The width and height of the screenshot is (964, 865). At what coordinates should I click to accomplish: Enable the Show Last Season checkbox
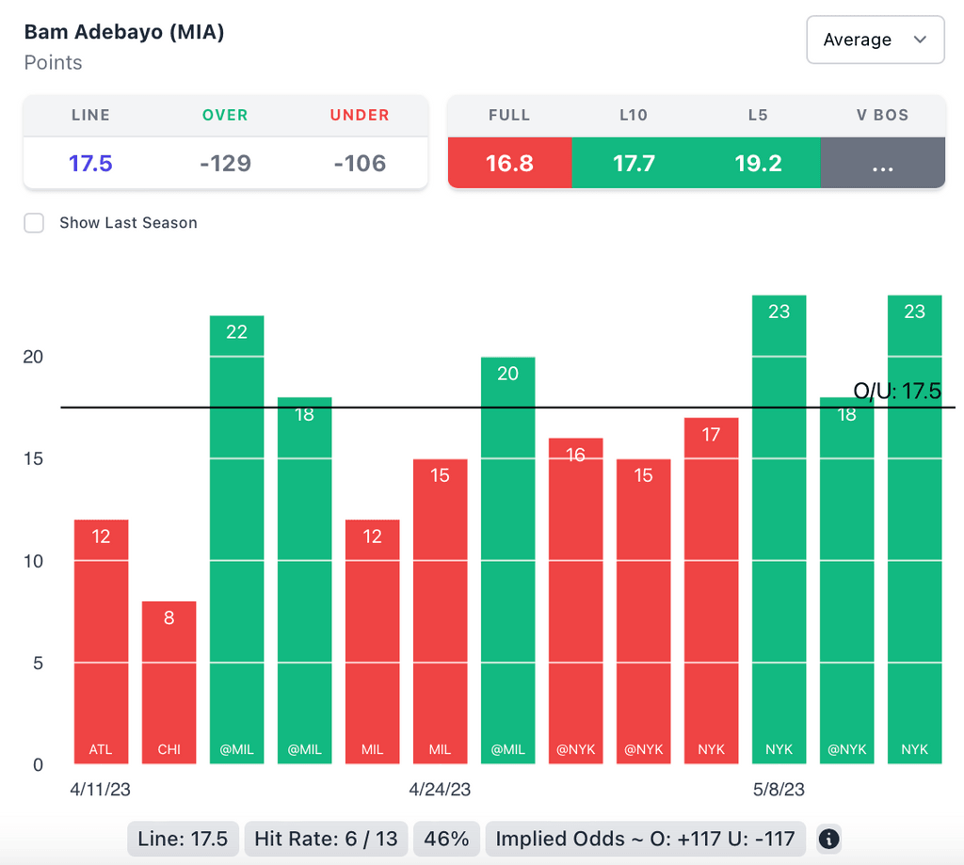(34, 222)
